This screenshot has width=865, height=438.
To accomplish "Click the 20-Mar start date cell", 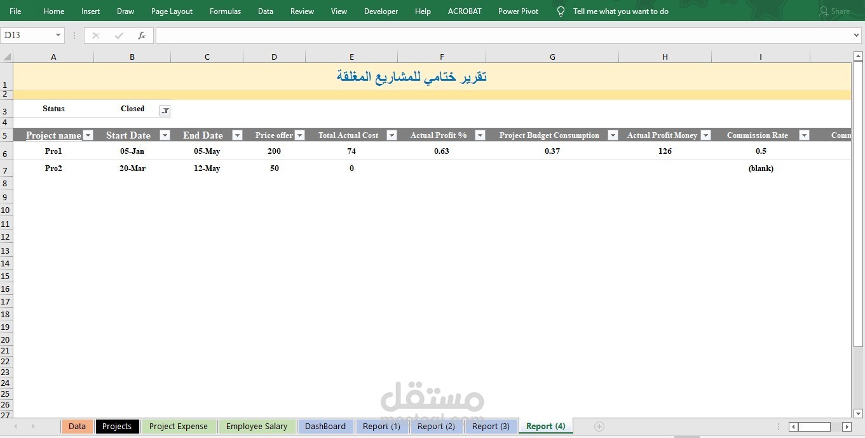I will point(132,168).
